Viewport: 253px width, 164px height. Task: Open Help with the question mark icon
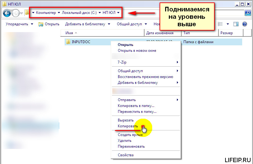pos(245,24)
